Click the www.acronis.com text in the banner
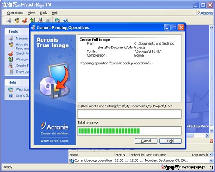Viewport: 215px width, 172px height. pos(55,141)
